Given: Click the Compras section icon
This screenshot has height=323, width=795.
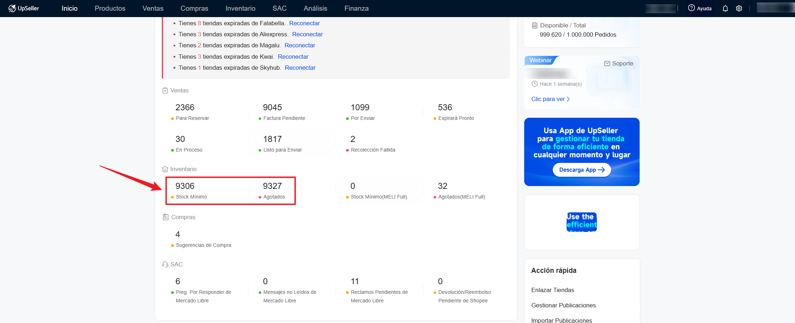Looking at the screenshot, I should (x=166, y=217).
